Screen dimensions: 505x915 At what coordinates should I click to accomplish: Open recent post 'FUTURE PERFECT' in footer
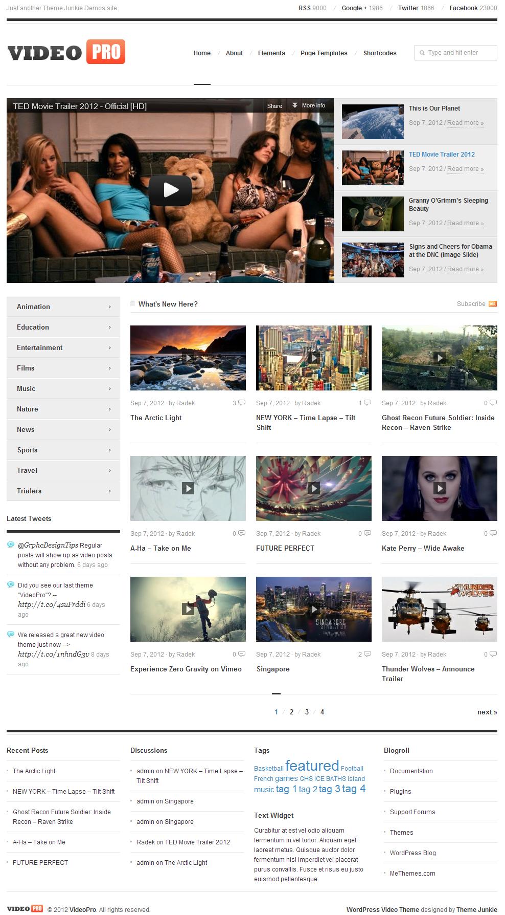40,862
